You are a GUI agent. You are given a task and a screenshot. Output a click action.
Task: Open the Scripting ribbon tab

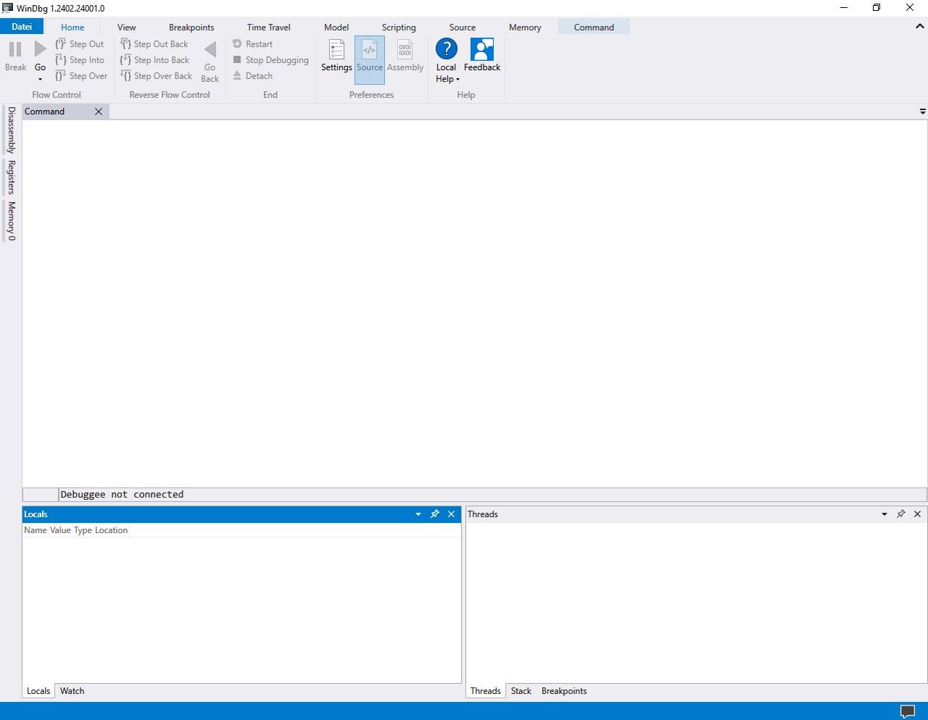(399, 28)
